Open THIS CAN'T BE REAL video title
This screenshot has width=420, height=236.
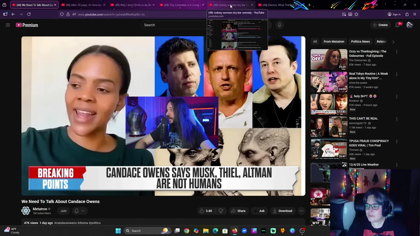pos(363,118)
